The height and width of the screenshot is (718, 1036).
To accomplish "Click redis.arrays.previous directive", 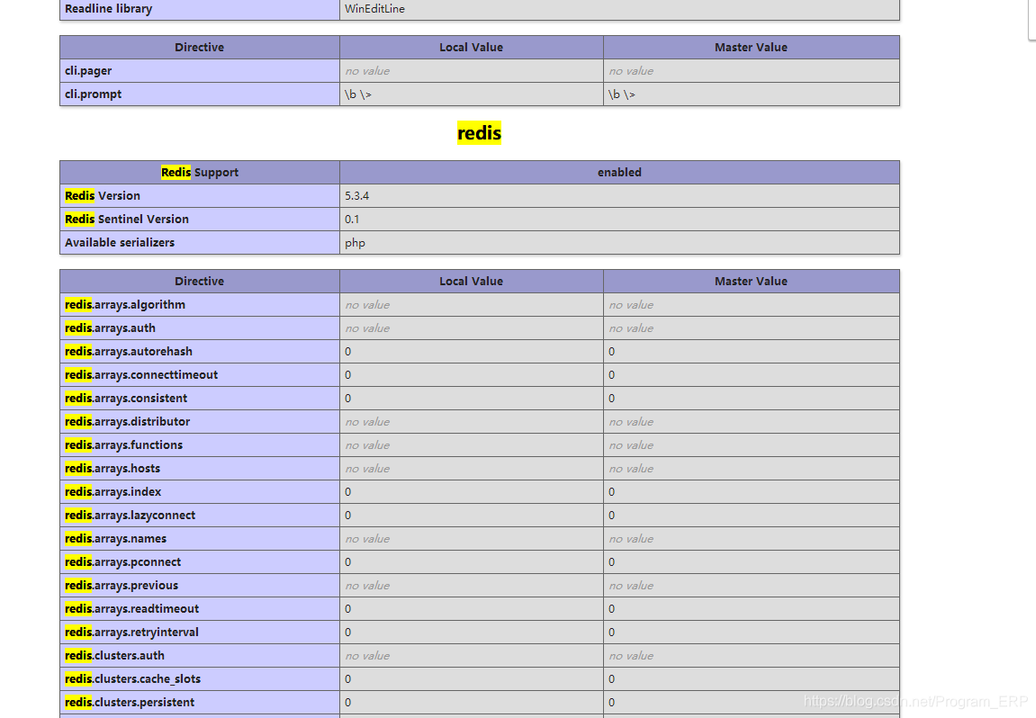I will [122, 585].
